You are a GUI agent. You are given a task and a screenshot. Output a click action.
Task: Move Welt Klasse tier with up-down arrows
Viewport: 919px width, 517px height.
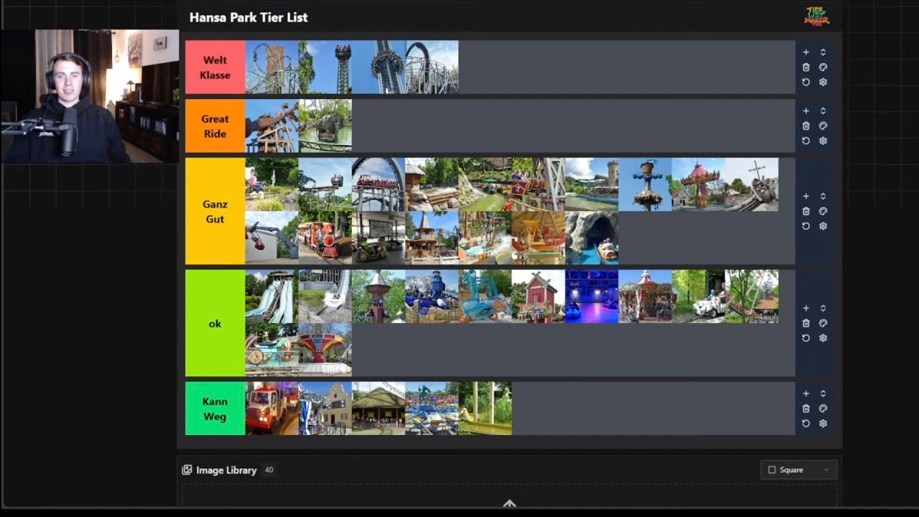[x=823, y=52]
